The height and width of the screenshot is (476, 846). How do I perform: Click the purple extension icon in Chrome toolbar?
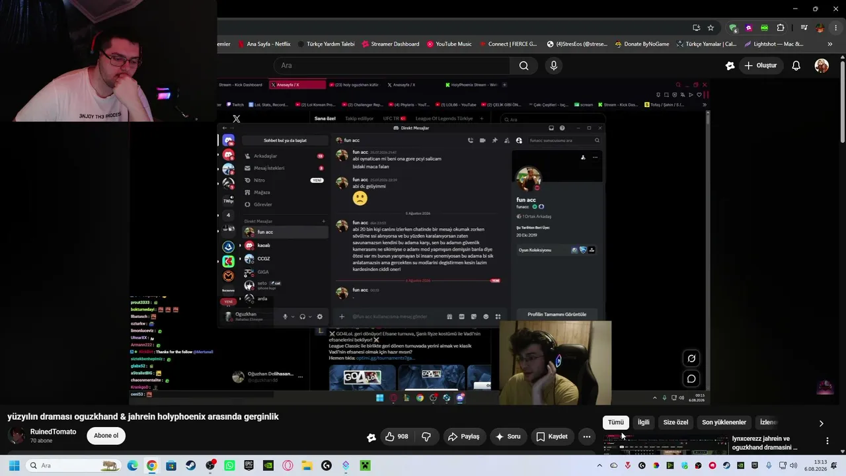coord(749,28)
